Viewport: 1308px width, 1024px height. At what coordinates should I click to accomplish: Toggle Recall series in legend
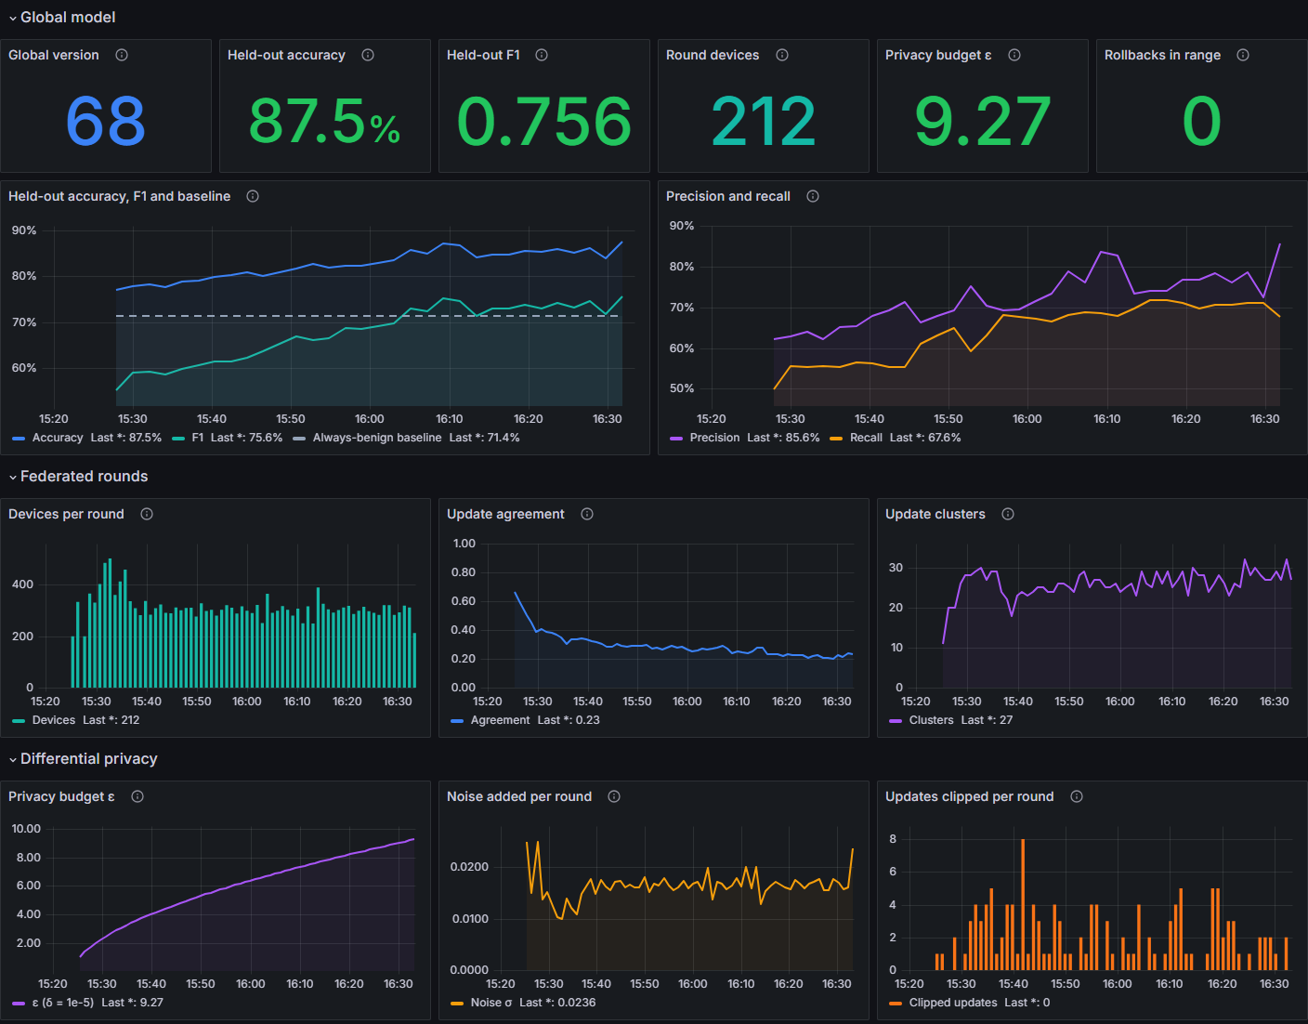click(x=866, y=438)
